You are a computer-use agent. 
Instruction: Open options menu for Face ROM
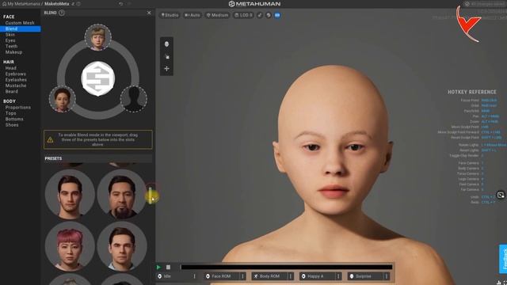[x=243, y=276]
